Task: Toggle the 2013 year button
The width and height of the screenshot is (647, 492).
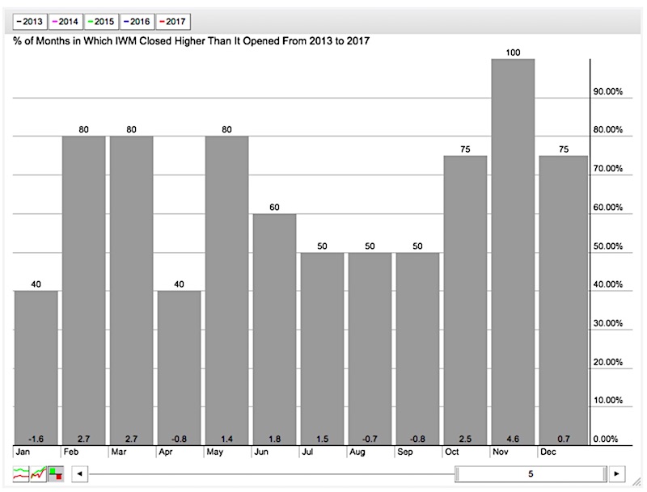Action: (x=30, y=22)
